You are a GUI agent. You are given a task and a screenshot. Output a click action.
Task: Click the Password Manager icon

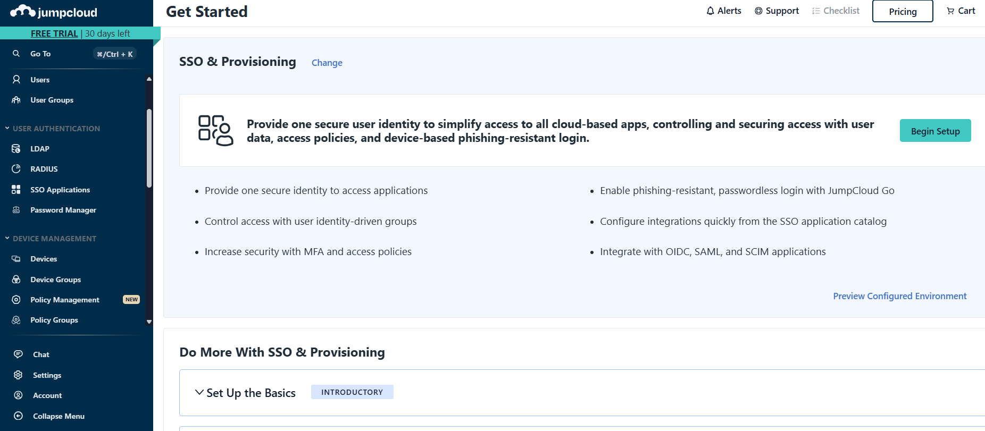[x=16, y=210]
